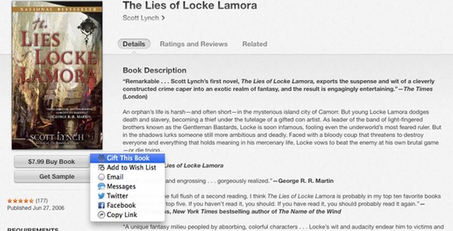Choose Add to Wish List option
Screen dimensions: 453x231
(127, 167)
